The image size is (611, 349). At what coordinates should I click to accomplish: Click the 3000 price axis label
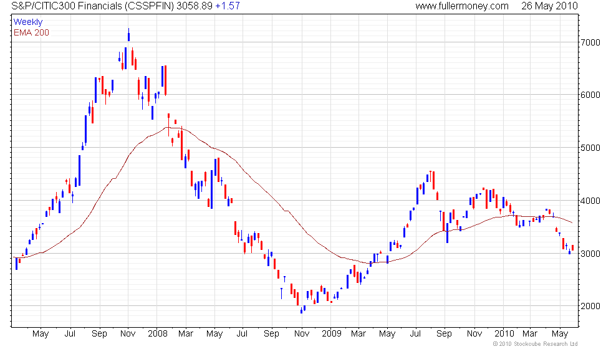(x=590, y=254)
